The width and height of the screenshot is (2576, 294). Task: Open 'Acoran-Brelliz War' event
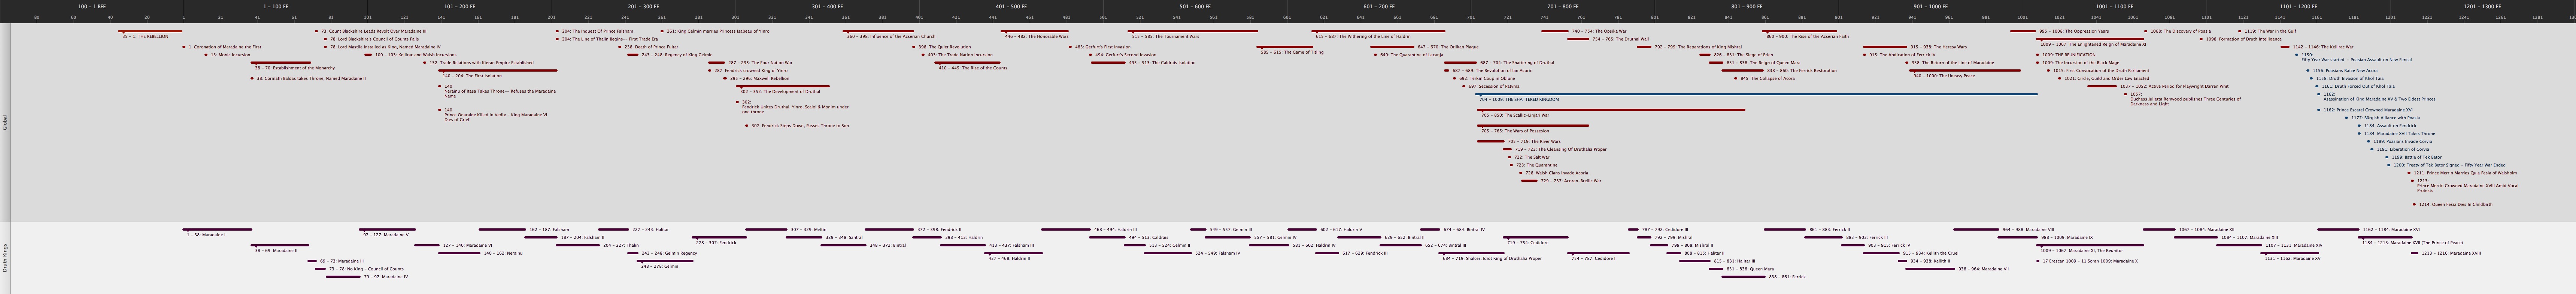click(x=1570, y=181)
